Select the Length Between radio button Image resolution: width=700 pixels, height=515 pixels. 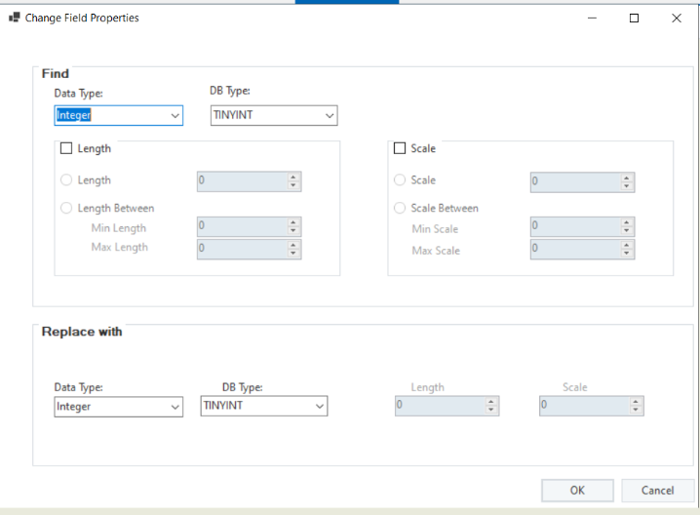66,208
